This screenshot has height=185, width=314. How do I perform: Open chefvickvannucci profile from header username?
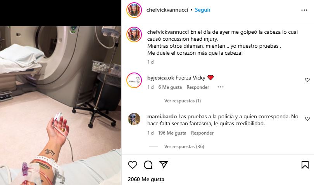tap(167, 10)
